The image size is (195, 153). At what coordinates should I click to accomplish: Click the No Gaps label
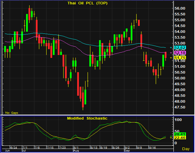tap(12, 113)
